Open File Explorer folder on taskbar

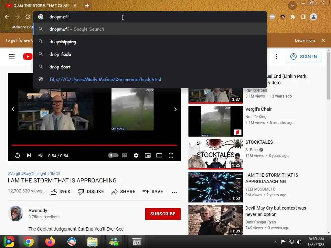[92, 242]
